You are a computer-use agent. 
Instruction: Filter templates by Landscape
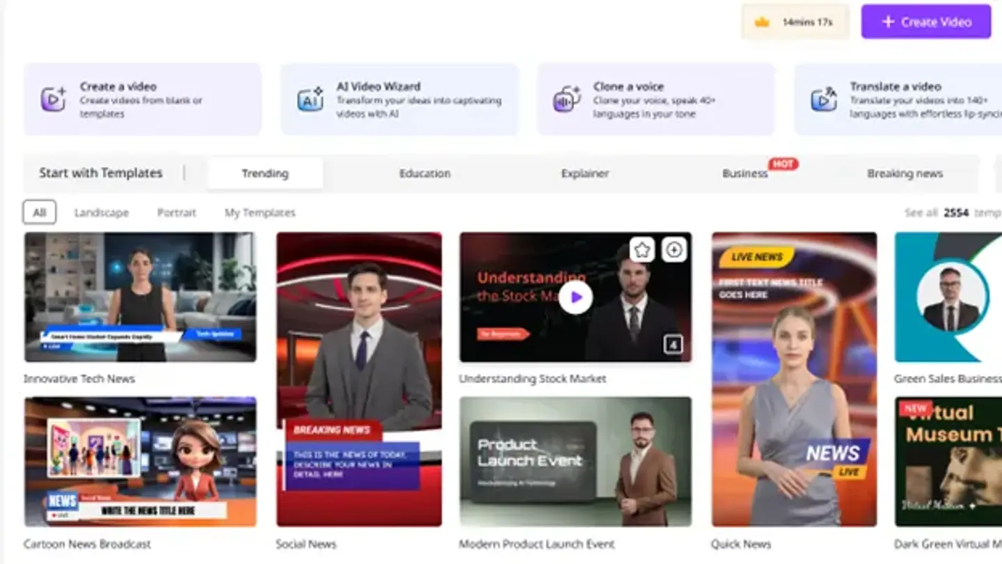coord(102,212)
